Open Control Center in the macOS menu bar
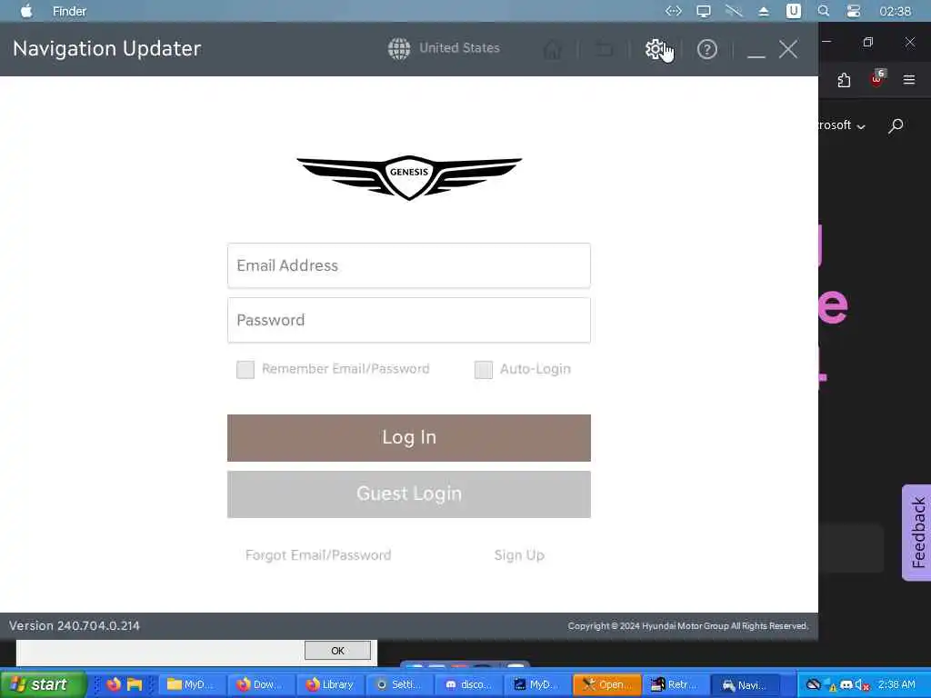Viewport: 931px width, 698px height. click(x=853, y=11)
